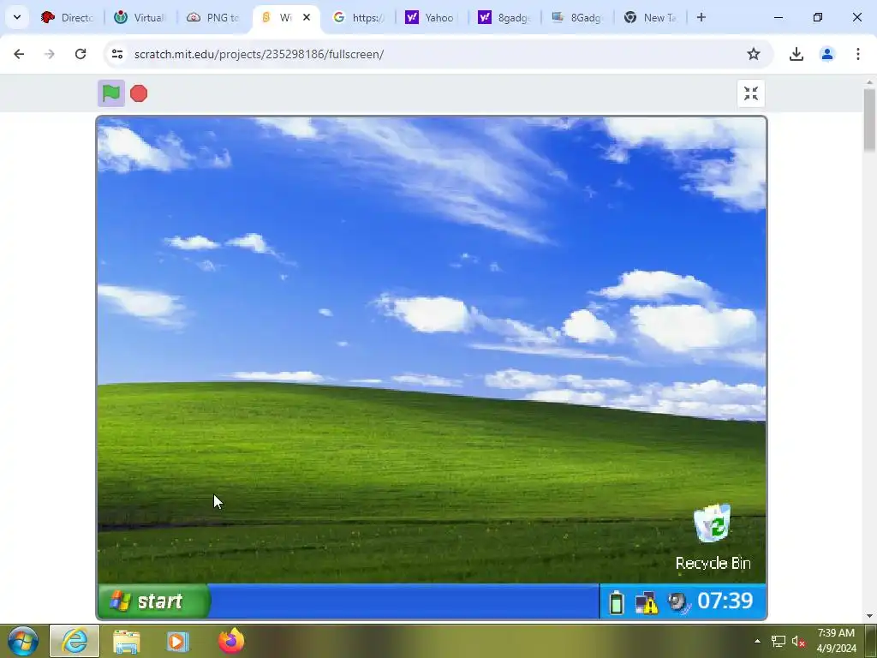
Task: Close the active Scratch tab
Action: (x=307, y=17)
